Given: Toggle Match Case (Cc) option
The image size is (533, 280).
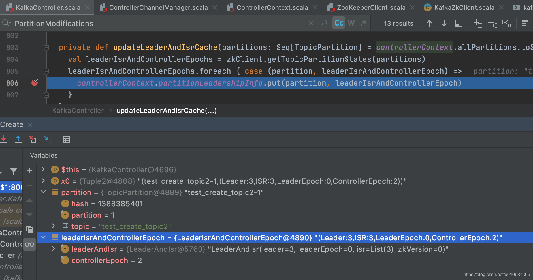Looking at the screenshot, I should click(339, 23).
